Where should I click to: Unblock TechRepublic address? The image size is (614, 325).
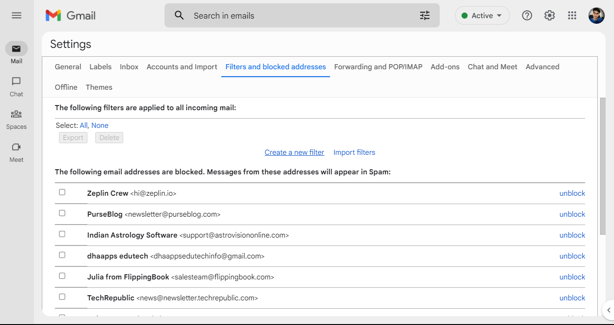(x=572, y=298)
